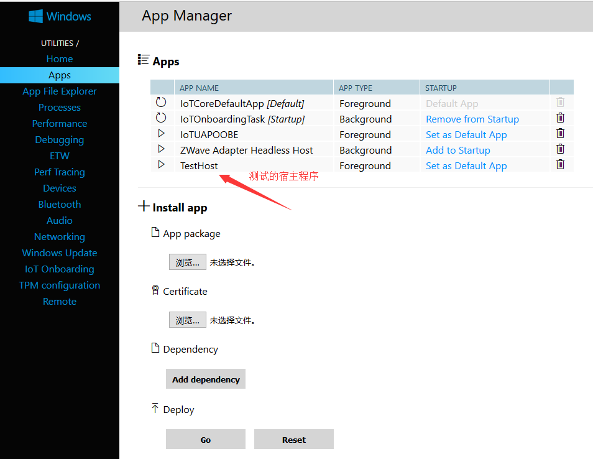
Task: Restart the IoTCoreDefaultApp via its circular arrow icon
Action: click(161, 102)
